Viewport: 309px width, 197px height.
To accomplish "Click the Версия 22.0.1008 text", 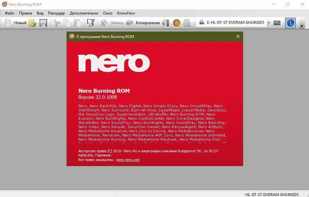I will 98,97.
